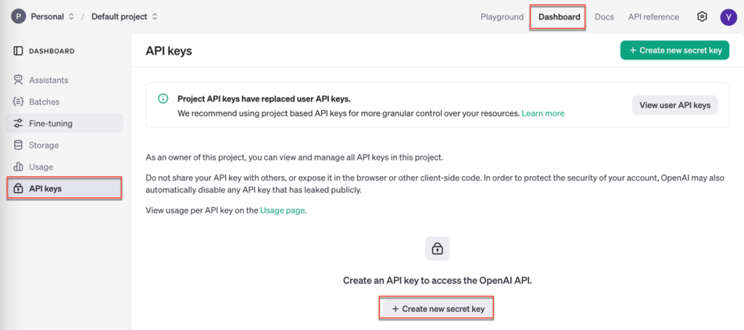Click the center lock icon tile

(437, 248)
